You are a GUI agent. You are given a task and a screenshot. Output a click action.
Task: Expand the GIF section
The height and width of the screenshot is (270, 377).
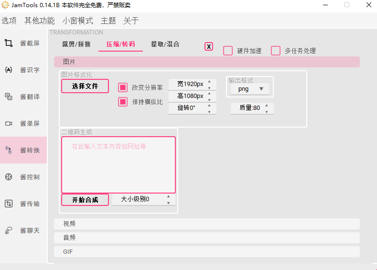click(207, 252)
